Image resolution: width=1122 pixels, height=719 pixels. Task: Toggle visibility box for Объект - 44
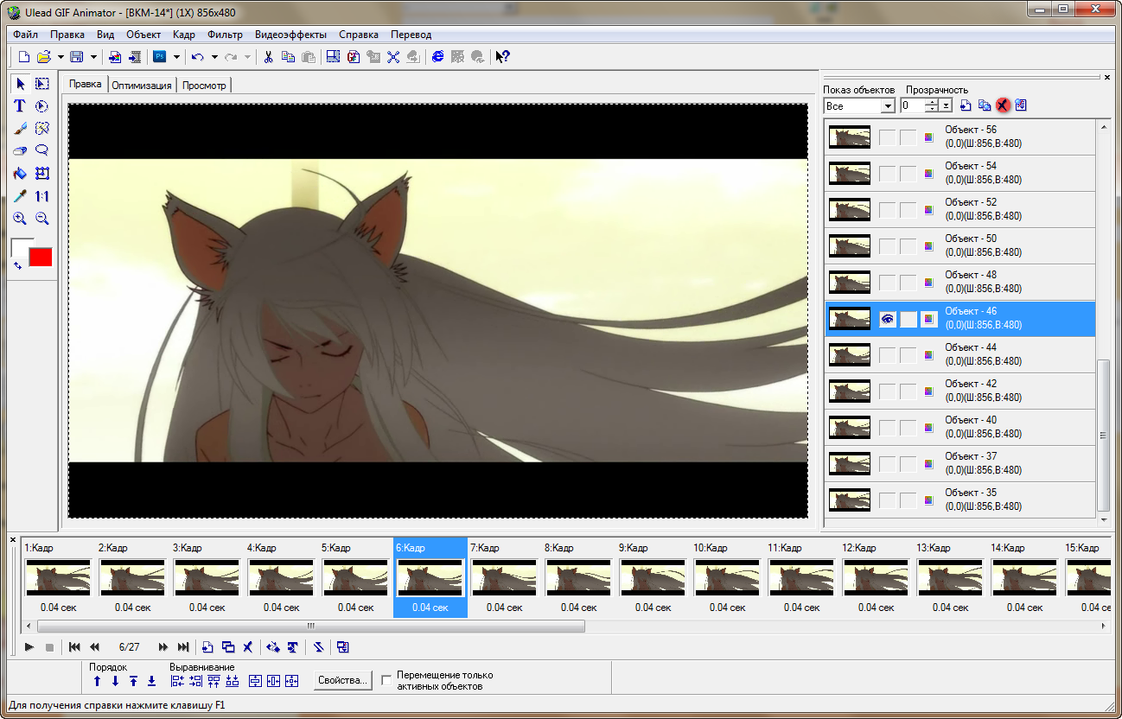click(x=887, y=355)
